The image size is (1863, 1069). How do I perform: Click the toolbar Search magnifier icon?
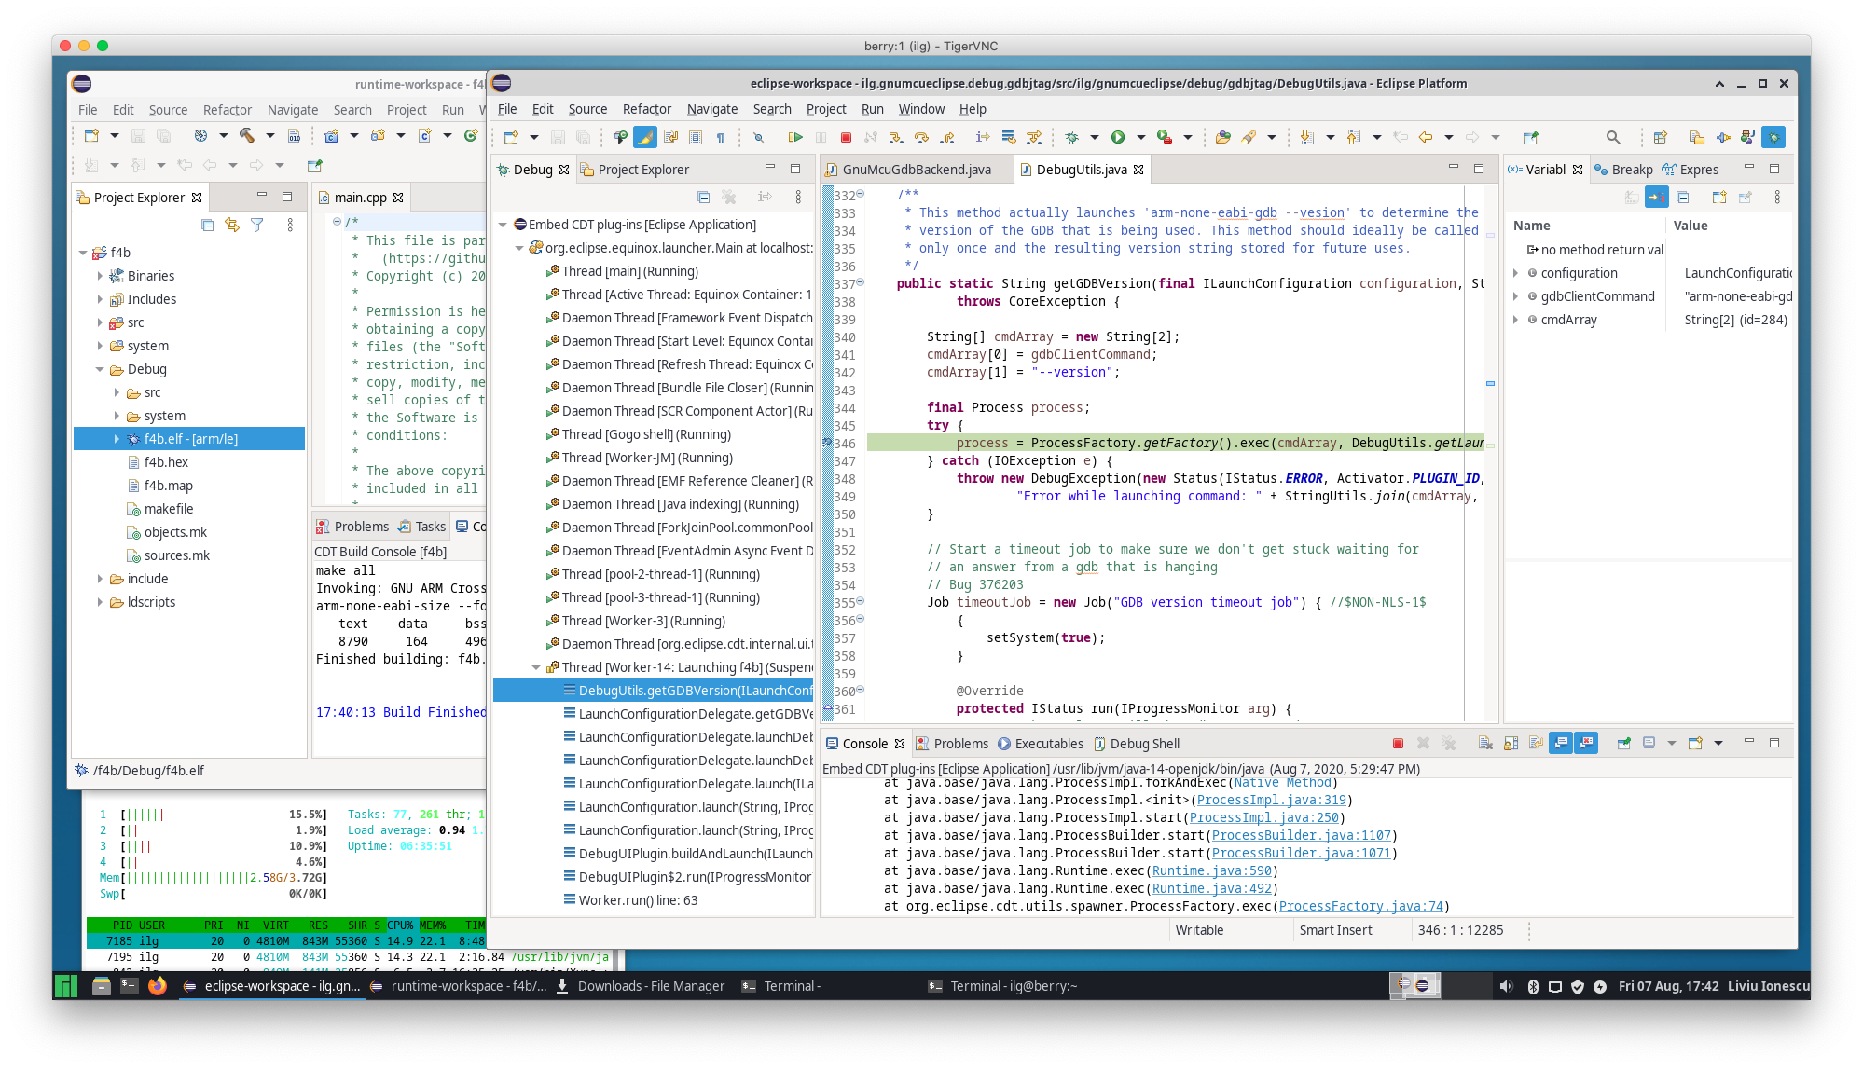(x=1613, y=137)
